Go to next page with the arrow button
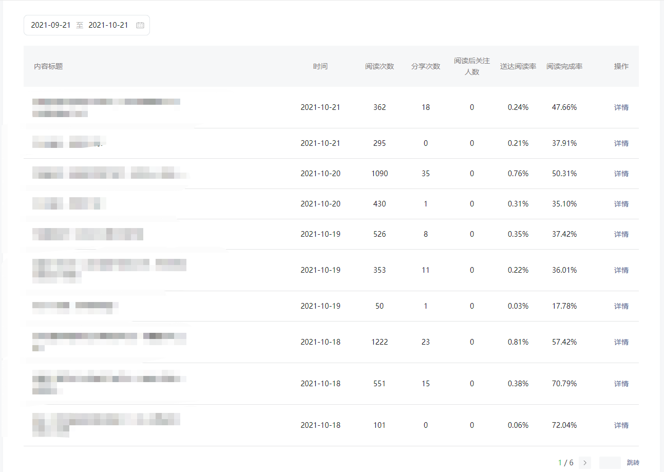This screenshot has height=472, width=664. pos(584,463)
